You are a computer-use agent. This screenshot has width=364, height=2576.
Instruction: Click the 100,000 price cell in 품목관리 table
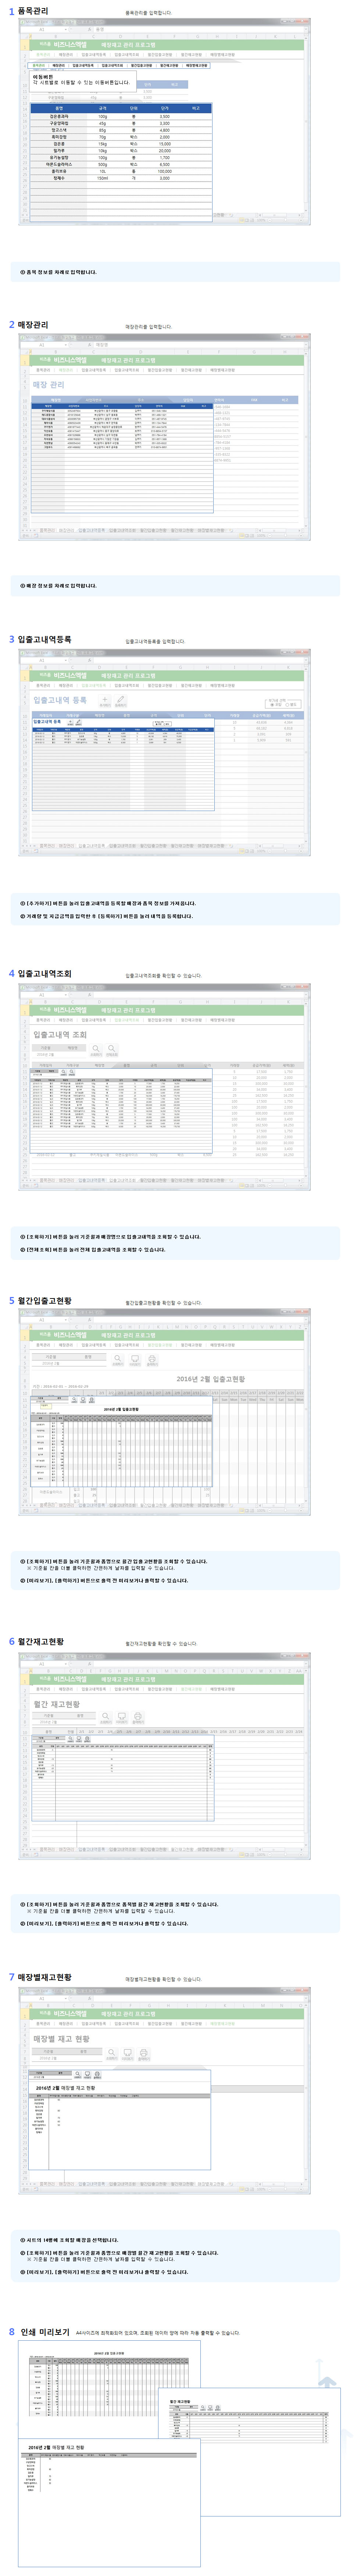point(165,171)
